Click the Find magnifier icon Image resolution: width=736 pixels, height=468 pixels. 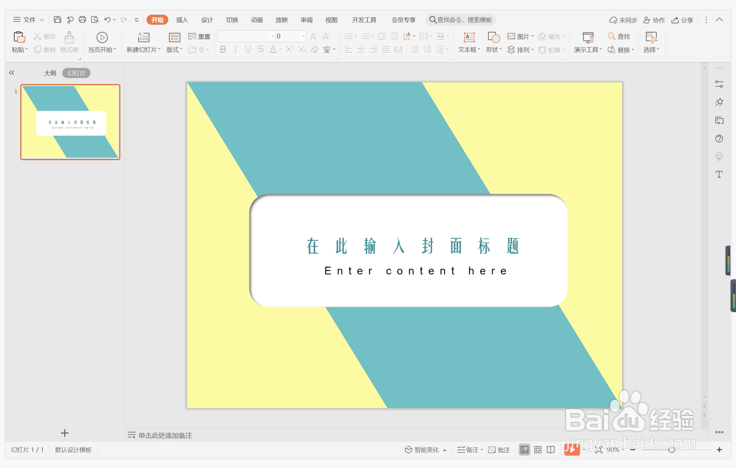coord(612,36)
